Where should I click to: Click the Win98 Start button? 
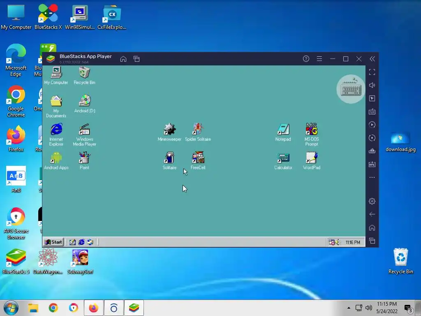[53, 242]
